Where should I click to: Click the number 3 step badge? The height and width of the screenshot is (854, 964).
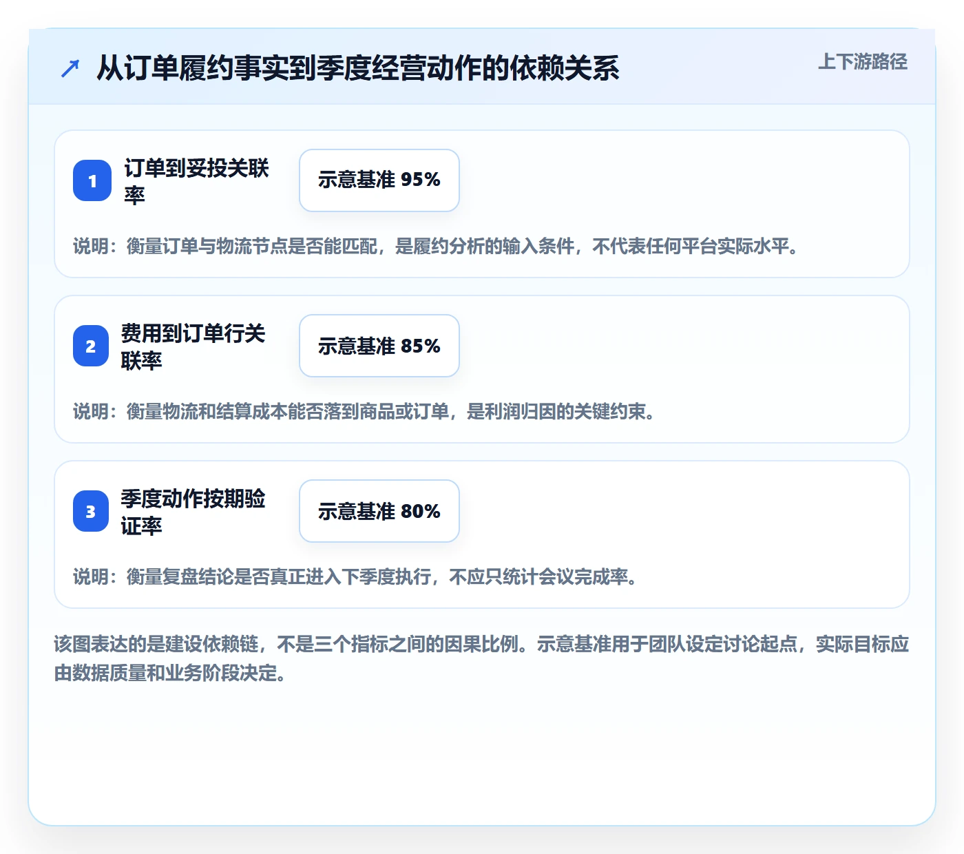91,511
